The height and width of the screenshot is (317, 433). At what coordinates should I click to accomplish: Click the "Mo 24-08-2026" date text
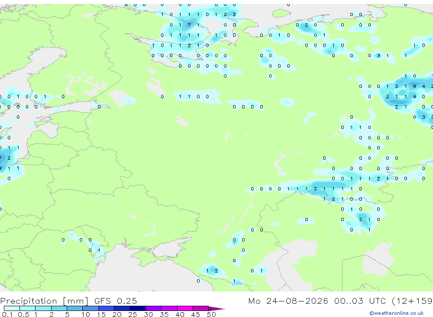point(288,301)
